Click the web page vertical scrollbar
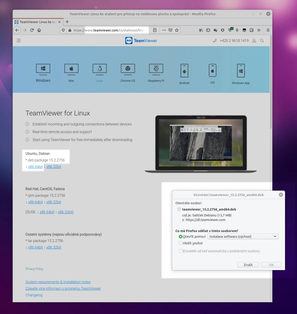The image size is (297, 314). [271, 82]
